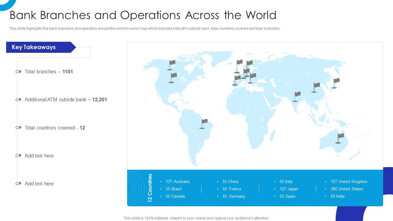Click bullet icon beside Total countries covered
This screenshot has height=221, width=393.
(18, 128)
